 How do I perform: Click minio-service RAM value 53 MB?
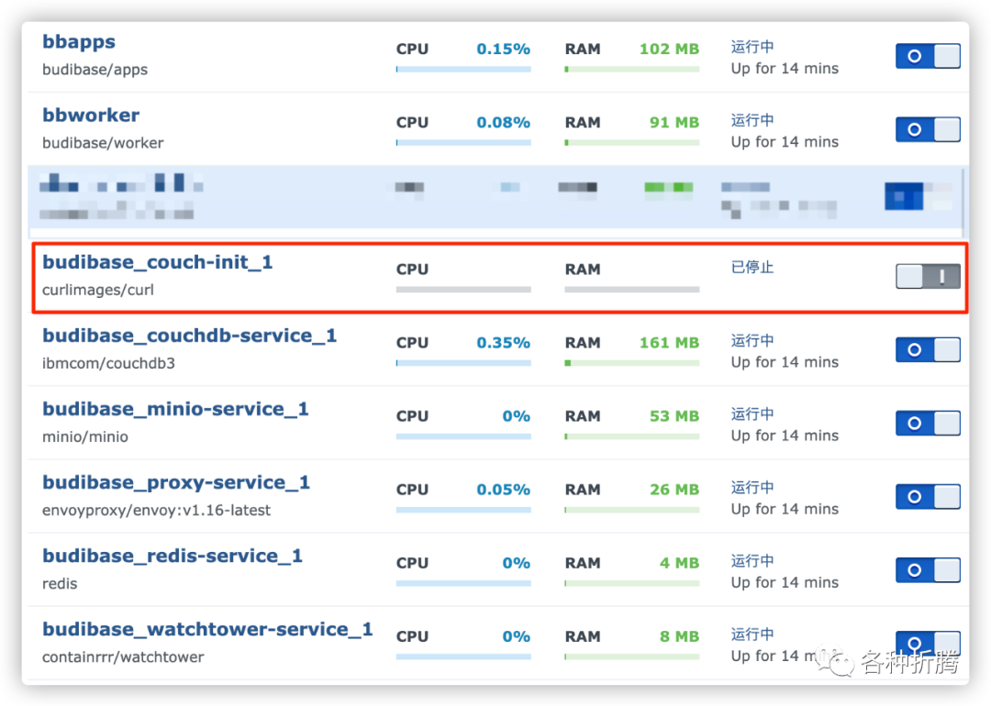click(674, 416)
